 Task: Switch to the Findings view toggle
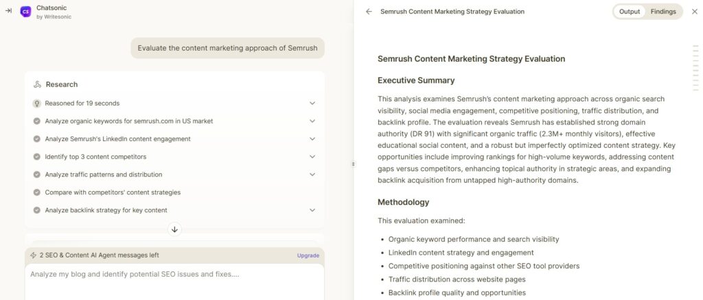pos(663,12)
